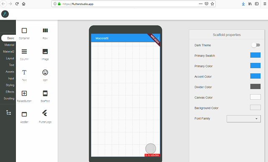Screen dimensions: 268x162
Task: Toggle the browser sidebar
Action: coord(257,4)
